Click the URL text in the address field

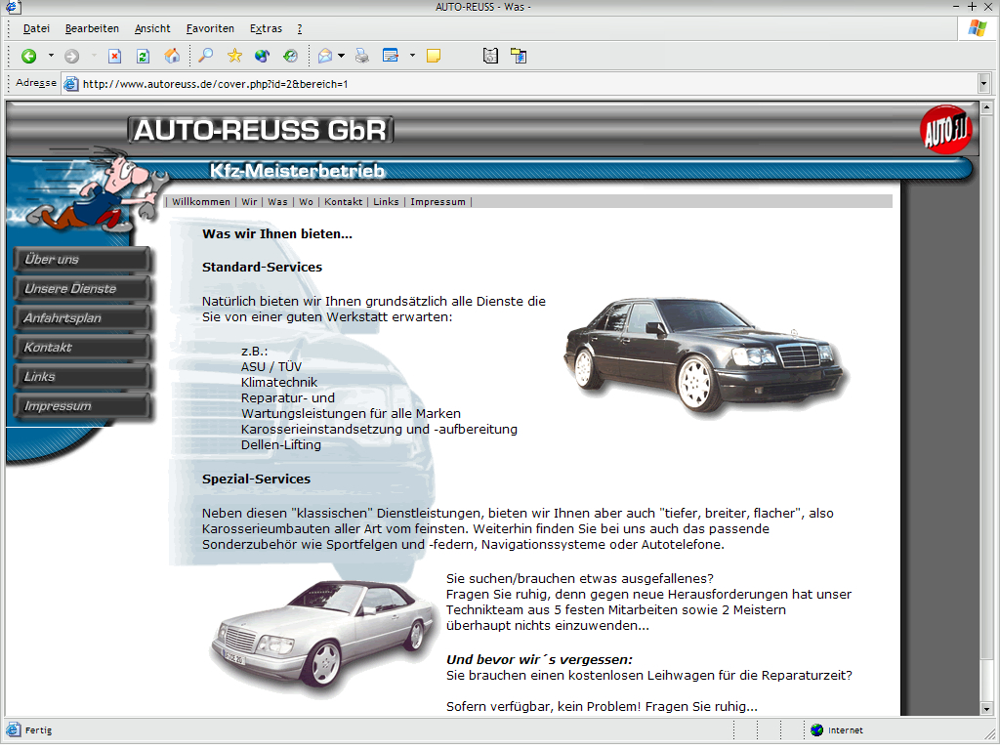[x=216, y=84]
